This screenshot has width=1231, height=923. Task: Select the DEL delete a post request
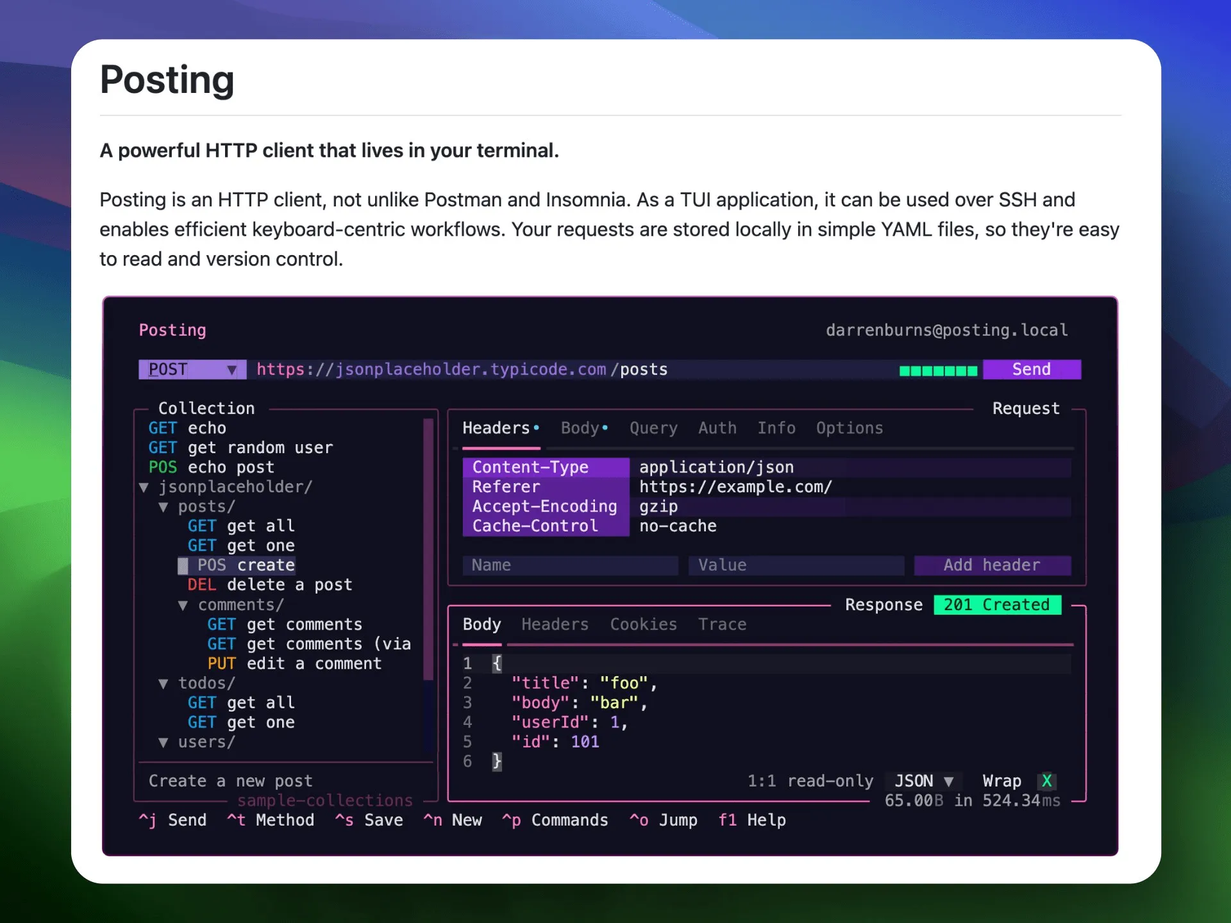point(270,585)
